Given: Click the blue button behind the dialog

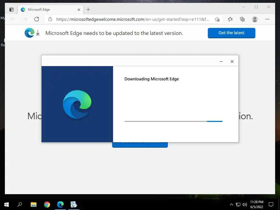Looking at the screenshot, I should [140, 145].
